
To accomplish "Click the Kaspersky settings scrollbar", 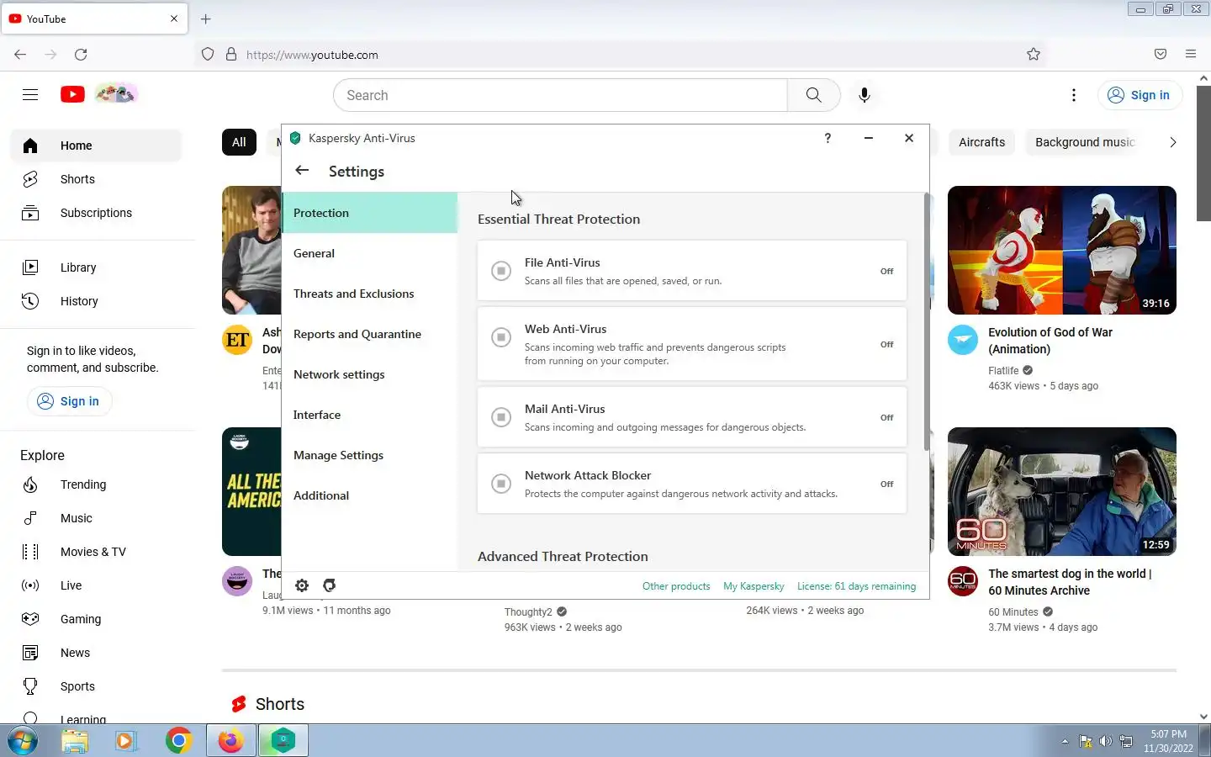I will (x=927, y=321).
